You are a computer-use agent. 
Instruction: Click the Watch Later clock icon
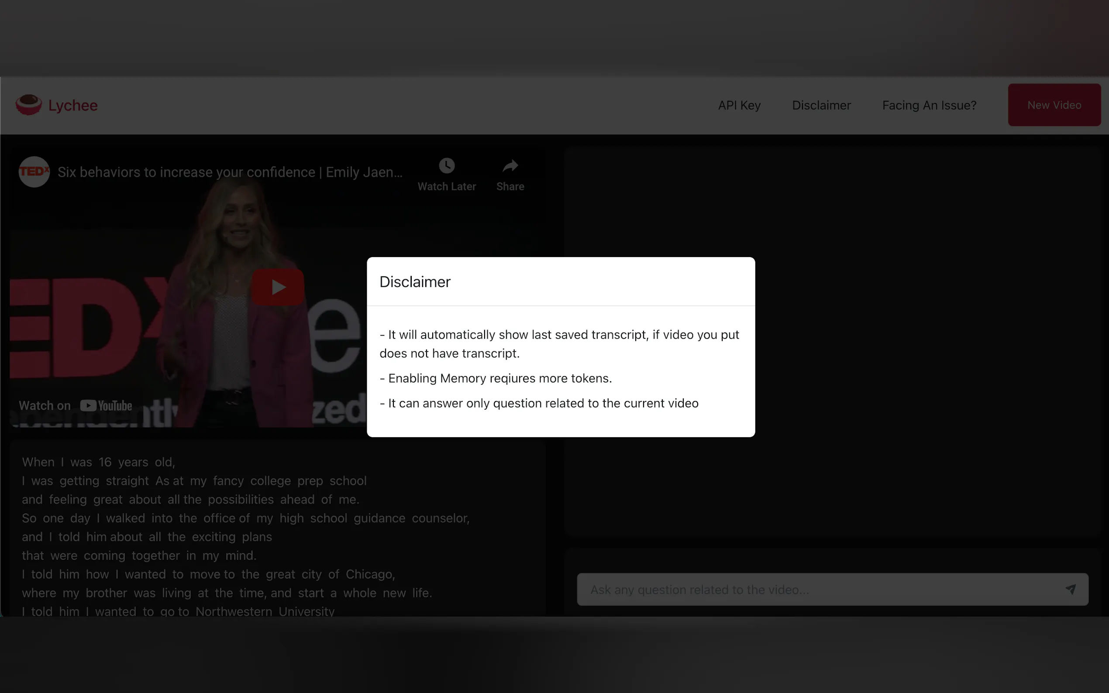(x=447, y=166)
